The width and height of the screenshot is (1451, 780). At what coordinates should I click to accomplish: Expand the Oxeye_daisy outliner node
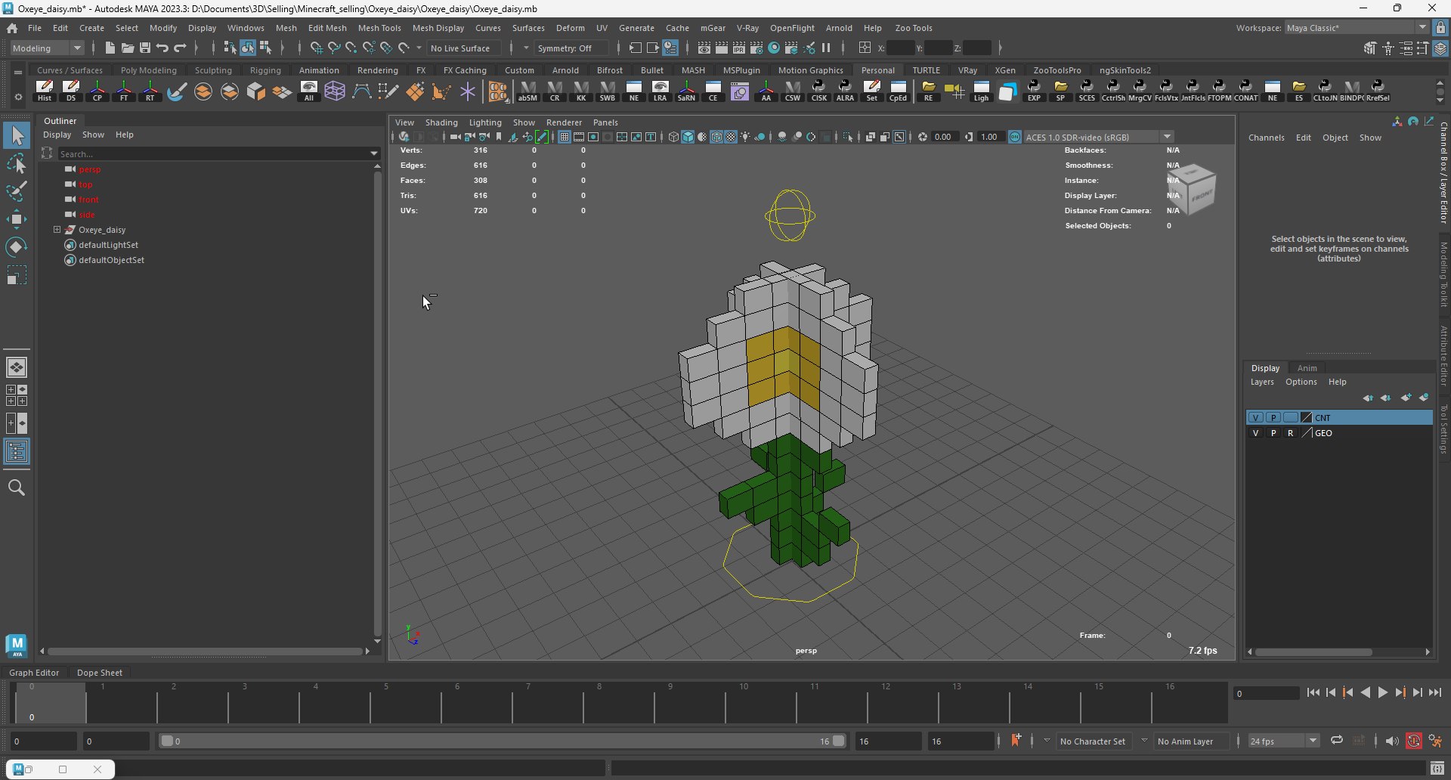(x=57, y=230)
